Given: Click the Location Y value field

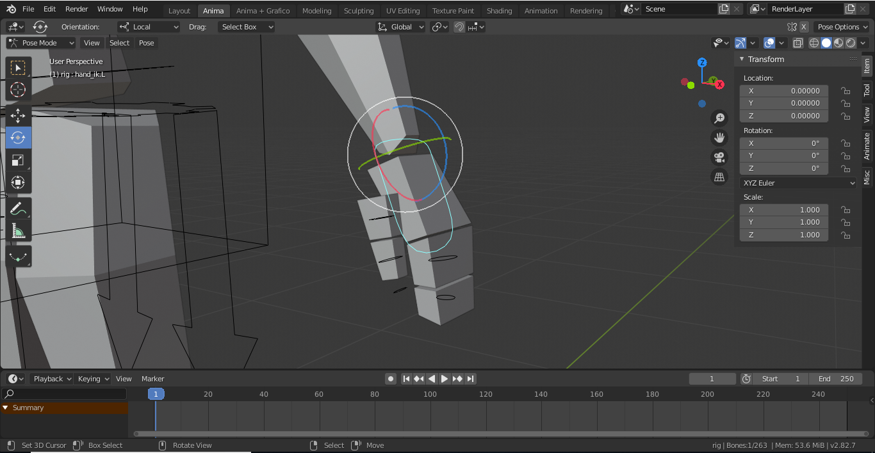Looking at the screenshot, I should (x=784, y=103).
